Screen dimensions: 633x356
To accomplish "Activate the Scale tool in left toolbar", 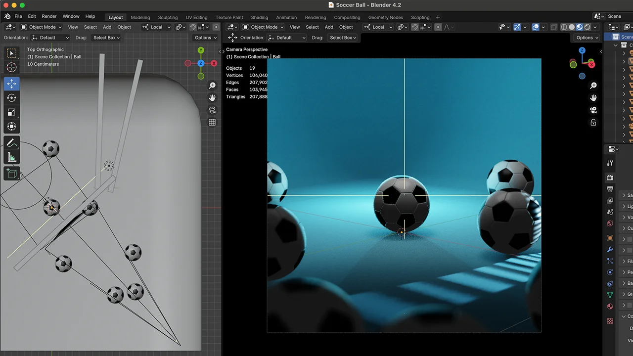I will click(x=11, y=112).
